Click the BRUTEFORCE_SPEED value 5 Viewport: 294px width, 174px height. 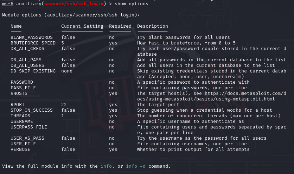click(63, 43)
